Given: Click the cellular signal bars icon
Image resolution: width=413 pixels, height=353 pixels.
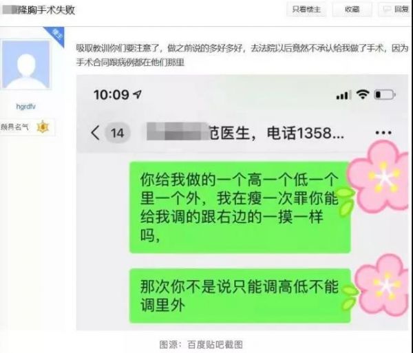Looking at the screenshot, I should (343, 95).
